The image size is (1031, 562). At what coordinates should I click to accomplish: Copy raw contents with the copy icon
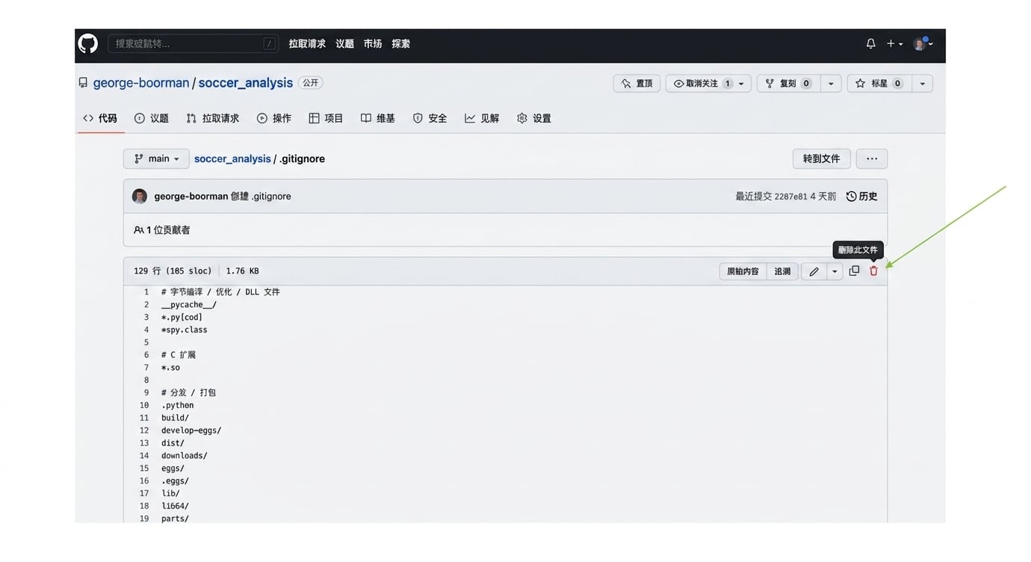click(854, 271)
